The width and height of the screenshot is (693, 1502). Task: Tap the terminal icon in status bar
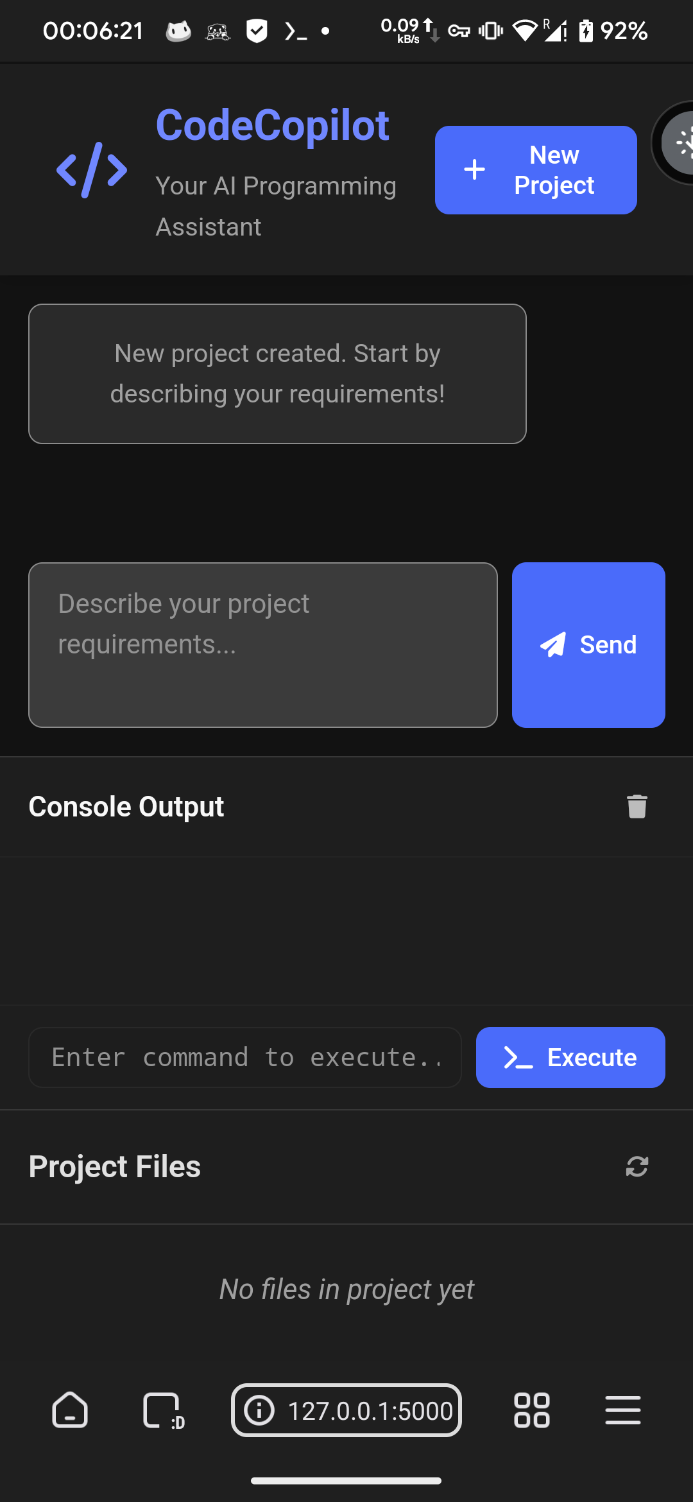point(296,31)
